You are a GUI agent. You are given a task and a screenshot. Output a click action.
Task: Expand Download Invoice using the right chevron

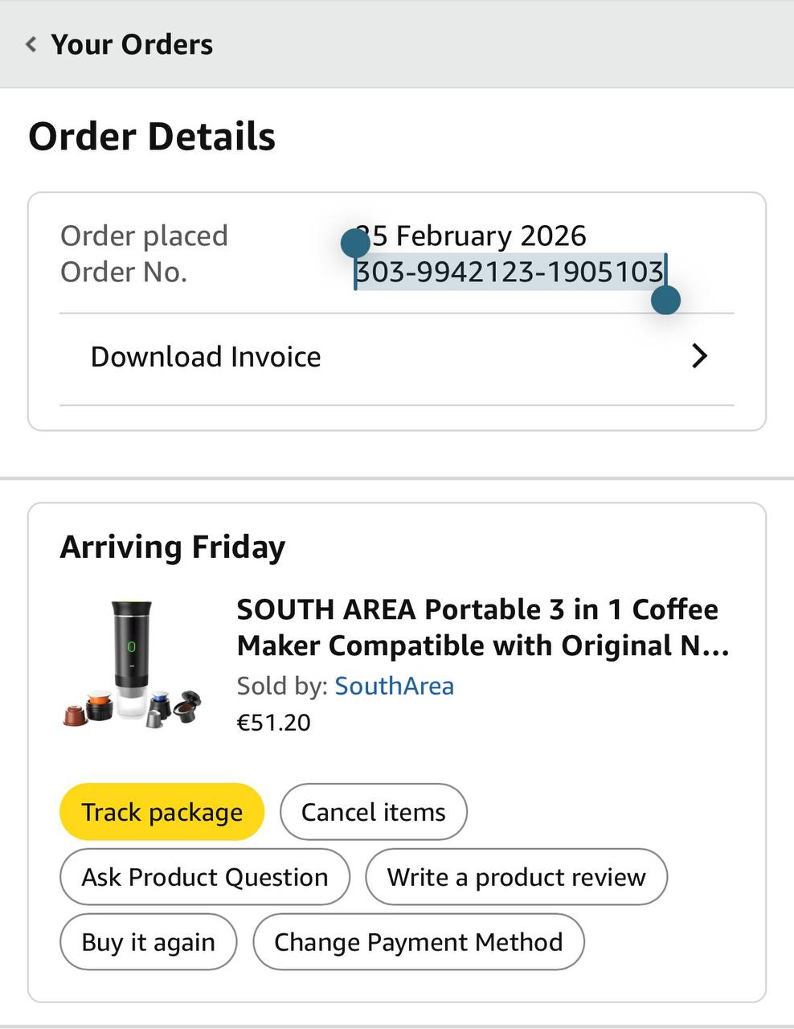[x=699, y=356]
